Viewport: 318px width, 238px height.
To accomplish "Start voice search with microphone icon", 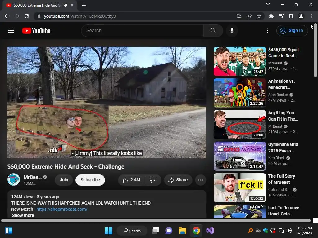I will (232, 31).
